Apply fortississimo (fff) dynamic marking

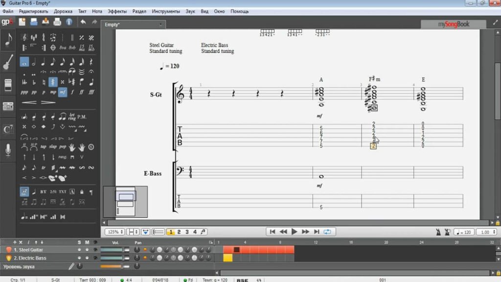coord(91,93)
